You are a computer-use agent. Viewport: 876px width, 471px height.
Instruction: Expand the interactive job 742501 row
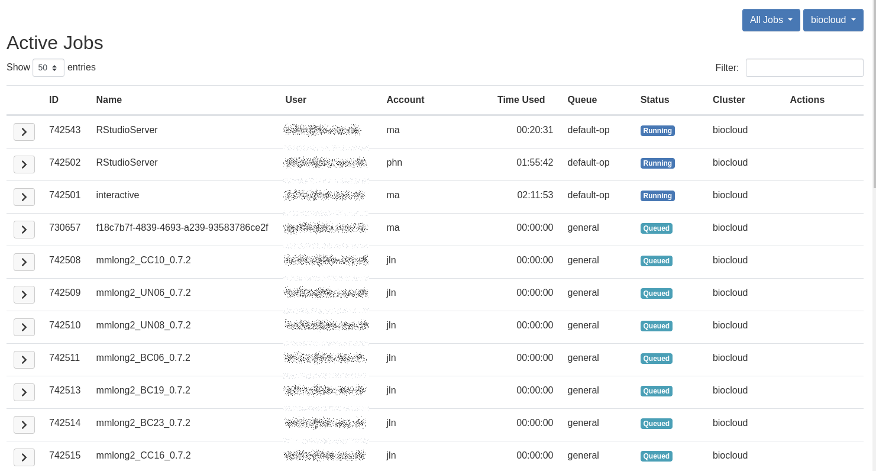click(24, 197)
